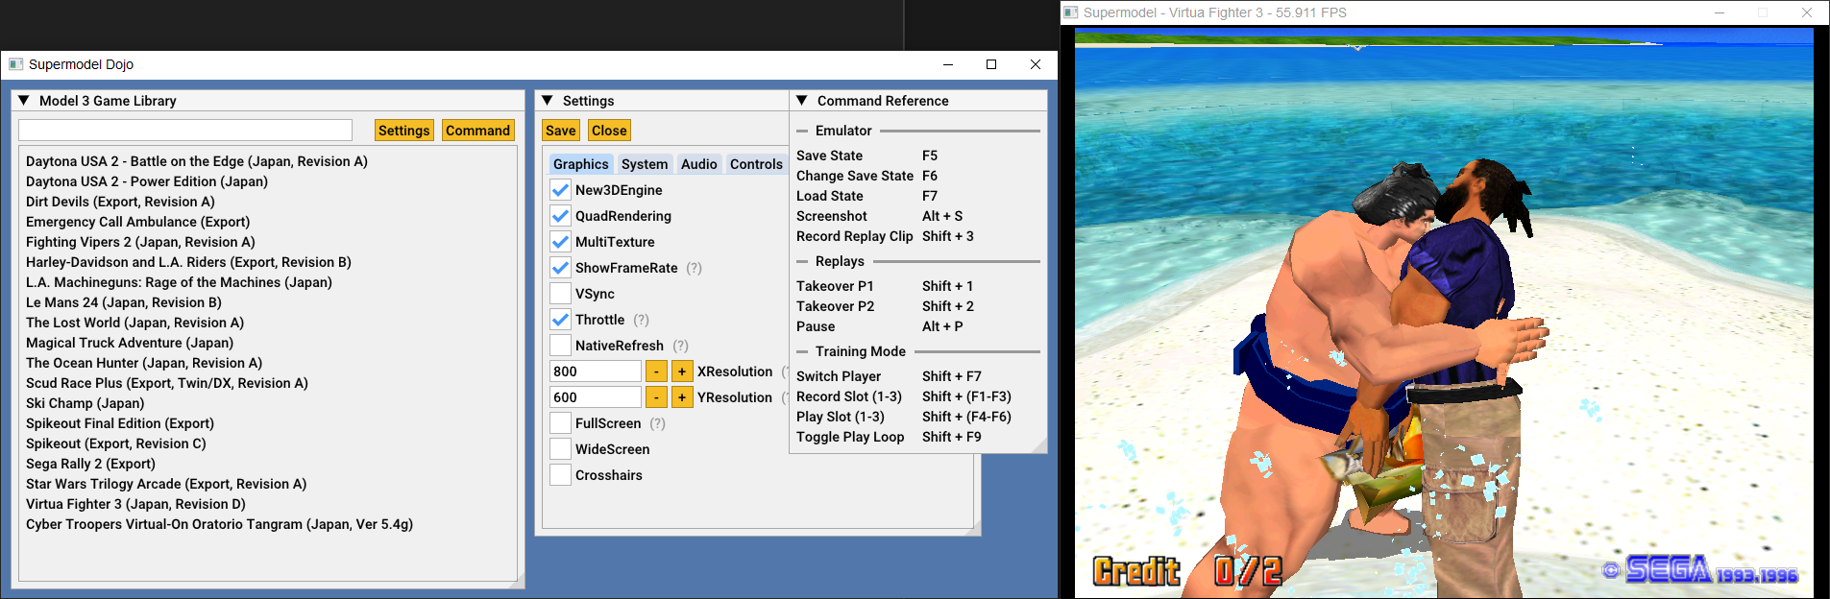Image resolution: width=1830 pixels, height=599 pixels.
Task: Click the Supermodel Virtua Fighter 3 window icon
Action: pyautogui.click(x=1071, y=12)
